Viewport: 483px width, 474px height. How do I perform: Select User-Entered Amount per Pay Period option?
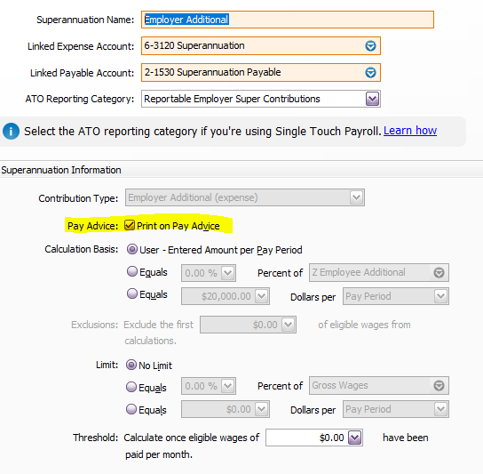coord(132,249)
